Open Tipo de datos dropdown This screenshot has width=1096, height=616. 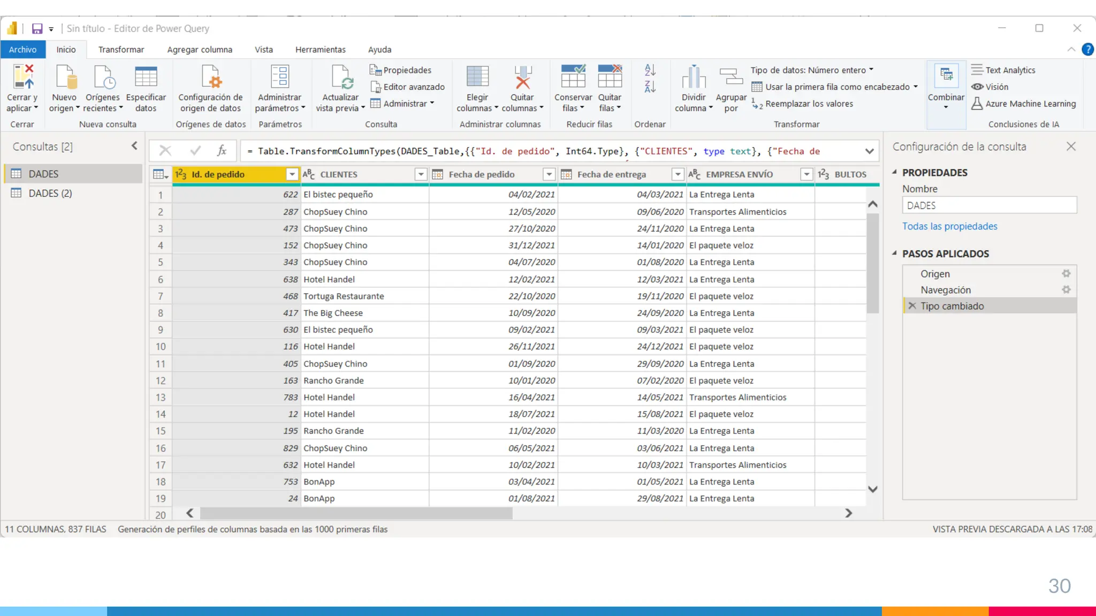coord(812,70)
